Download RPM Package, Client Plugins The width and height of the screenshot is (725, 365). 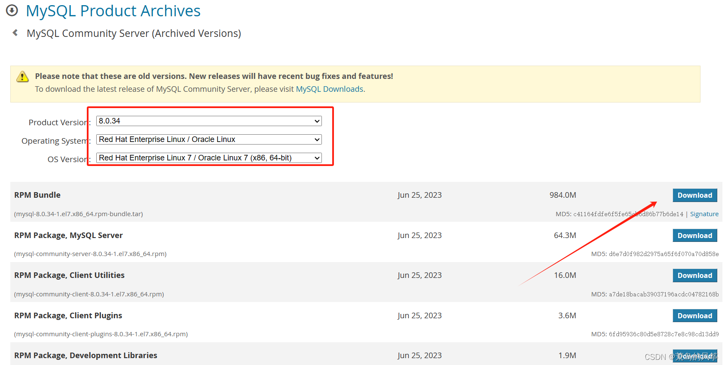click(x=695, y=316)
